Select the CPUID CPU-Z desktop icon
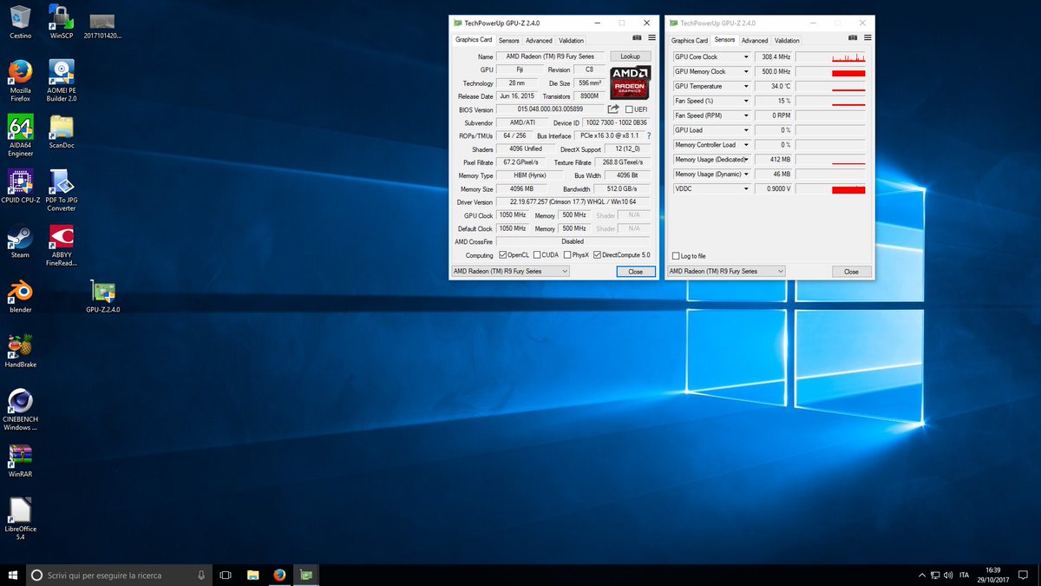The height and width of the screenshot is (586, 1041). pos(20,186)
